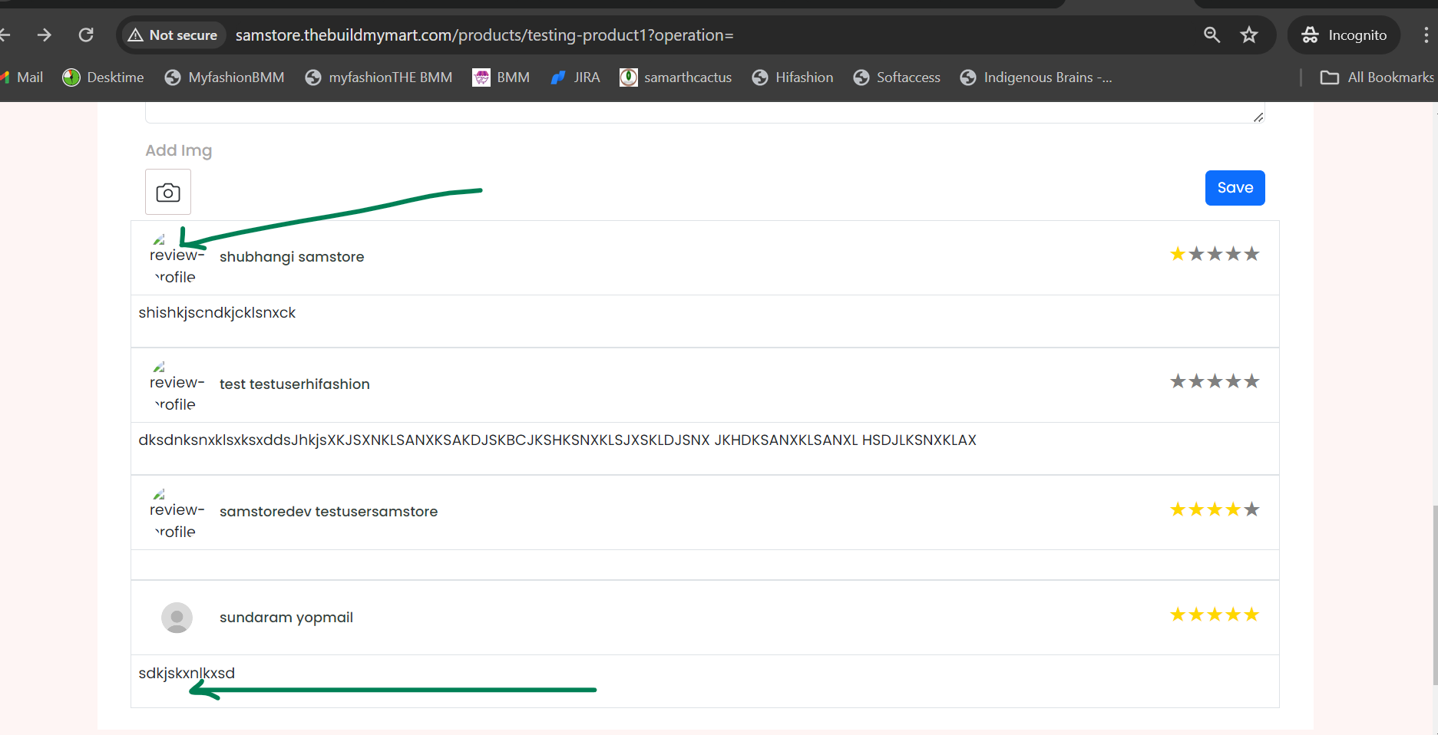Open the browser three-dot menu
Image resolution: width=1438 pixels, height=735 pixels.
point(1426,35)
